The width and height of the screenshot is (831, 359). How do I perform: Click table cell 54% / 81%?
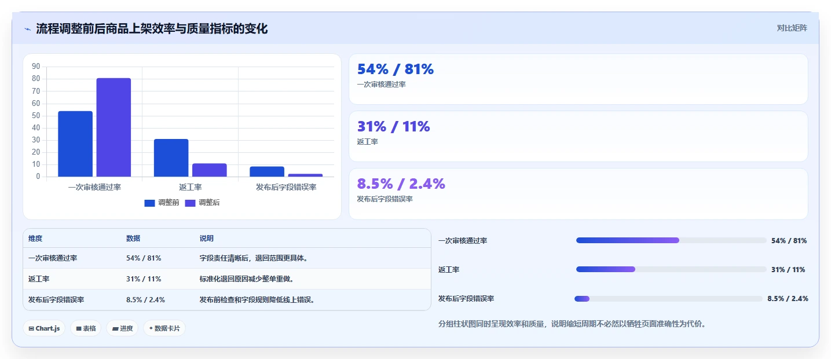[144, 258]
